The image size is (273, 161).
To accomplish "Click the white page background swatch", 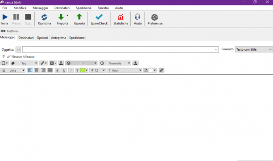I will [151, 70].
